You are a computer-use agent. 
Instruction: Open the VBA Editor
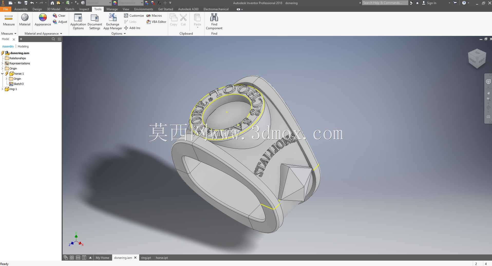point(156,22)
